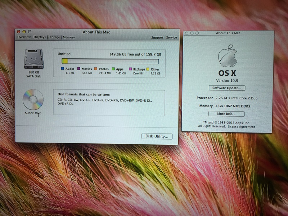
Task: Click the 160 GB SATA Disk hard drive icon
Action: (x=34, y=59)
